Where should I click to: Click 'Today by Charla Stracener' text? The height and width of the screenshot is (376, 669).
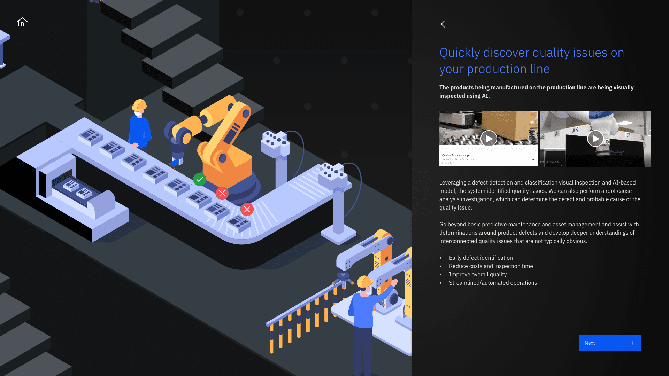[458, 159]
